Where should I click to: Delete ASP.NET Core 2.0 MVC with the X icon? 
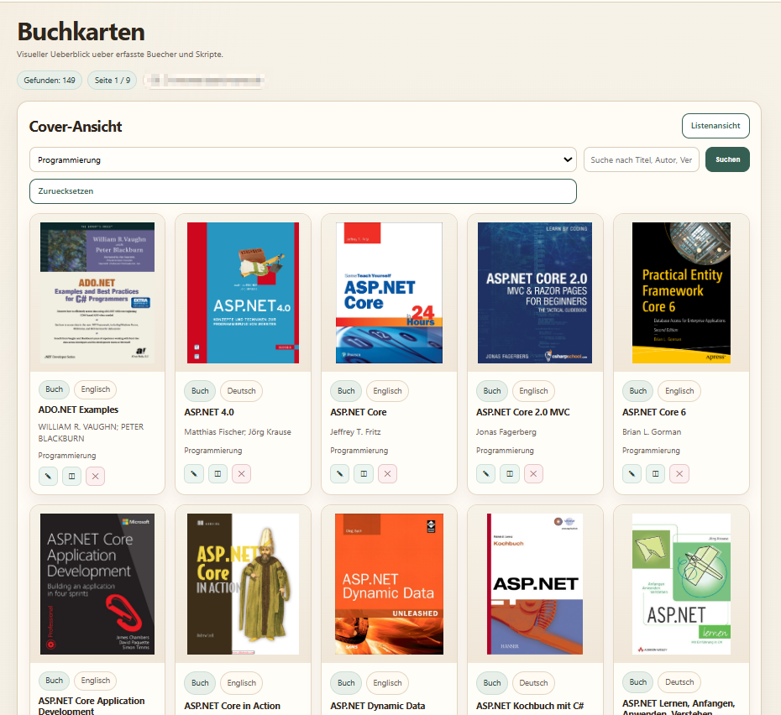533,473
